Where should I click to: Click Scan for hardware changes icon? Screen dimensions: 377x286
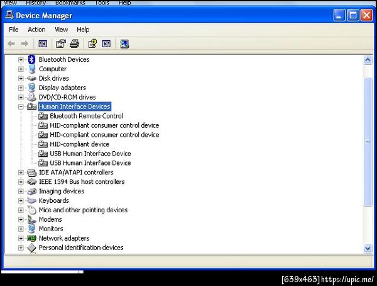point(124,43)
